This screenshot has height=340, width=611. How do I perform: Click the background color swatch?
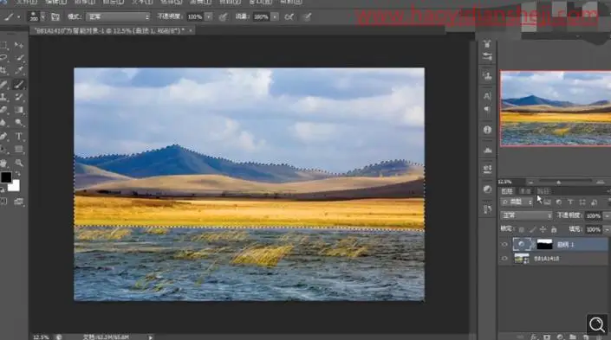pos(15,186)
